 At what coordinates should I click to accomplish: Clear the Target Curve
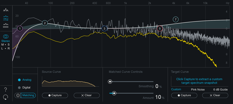pyautogui.click(x=215, y=95)
